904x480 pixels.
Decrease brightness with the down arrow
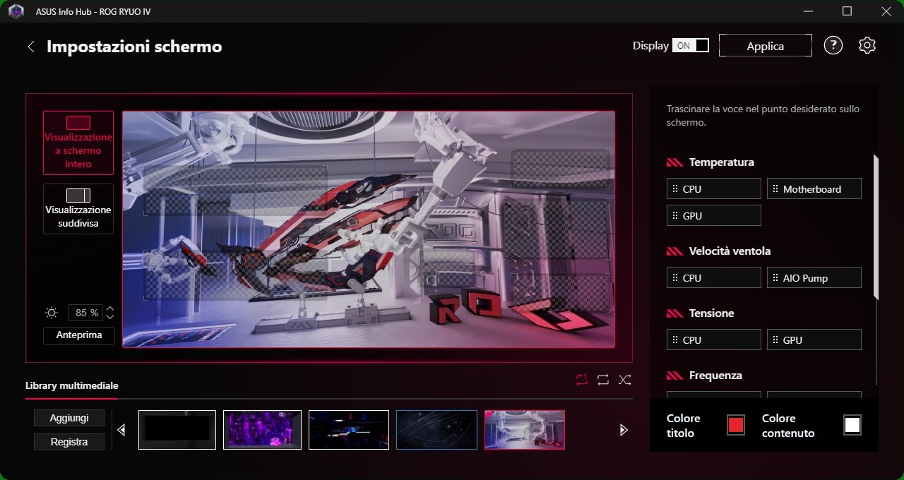tap(110, 317)
